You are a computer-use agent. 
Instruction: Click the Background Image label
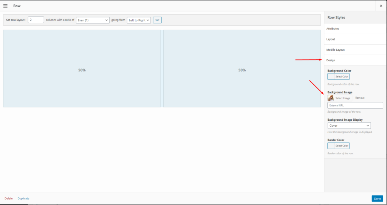340,92
